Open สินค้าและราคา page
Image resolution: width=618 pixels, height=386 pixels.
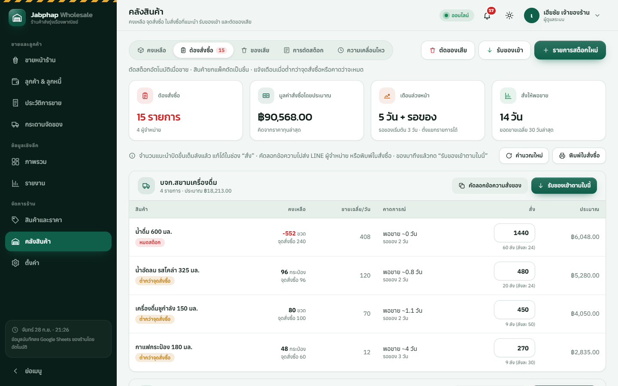pyautogui.click(x=58, y=220)
